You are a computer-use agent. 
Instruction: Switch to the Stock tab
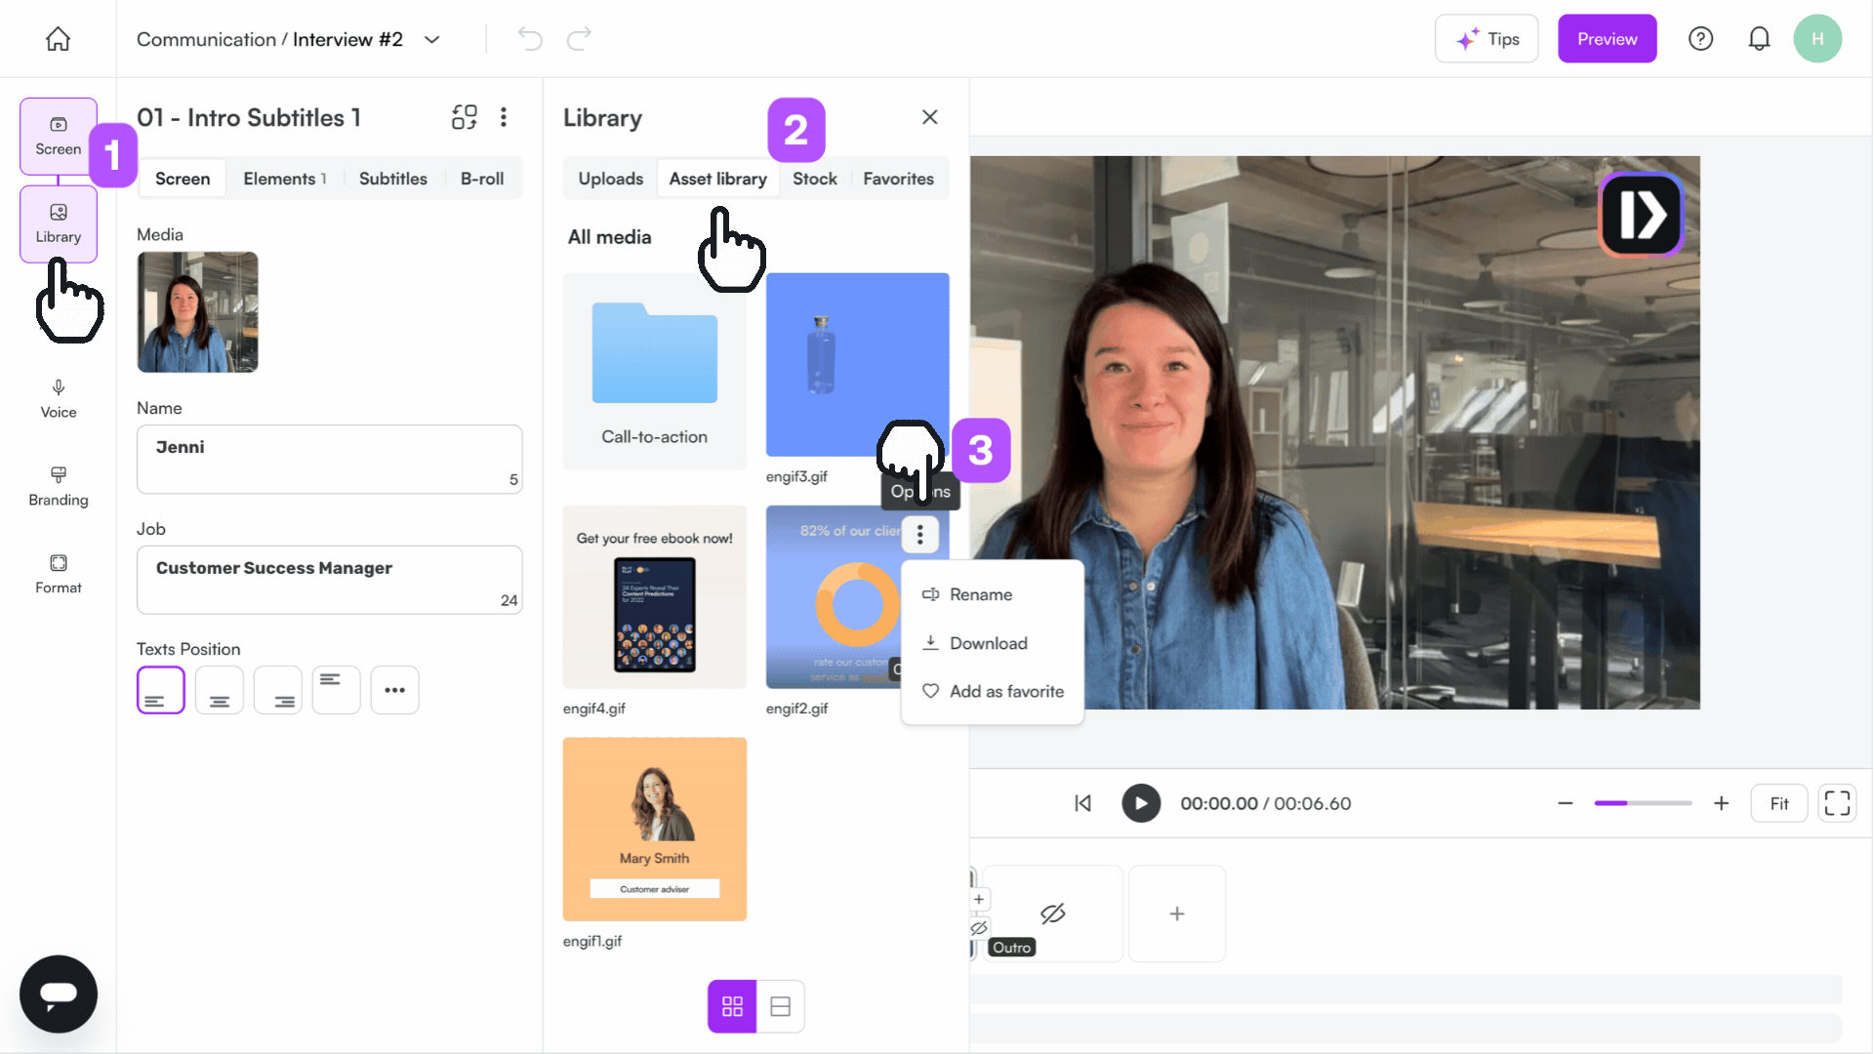click(815, 179)
